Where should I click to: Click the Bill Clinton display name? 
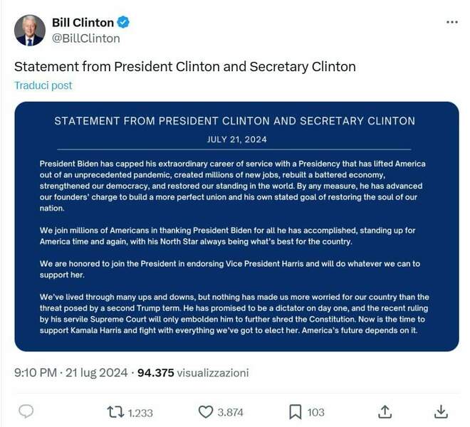click(83, 23)
